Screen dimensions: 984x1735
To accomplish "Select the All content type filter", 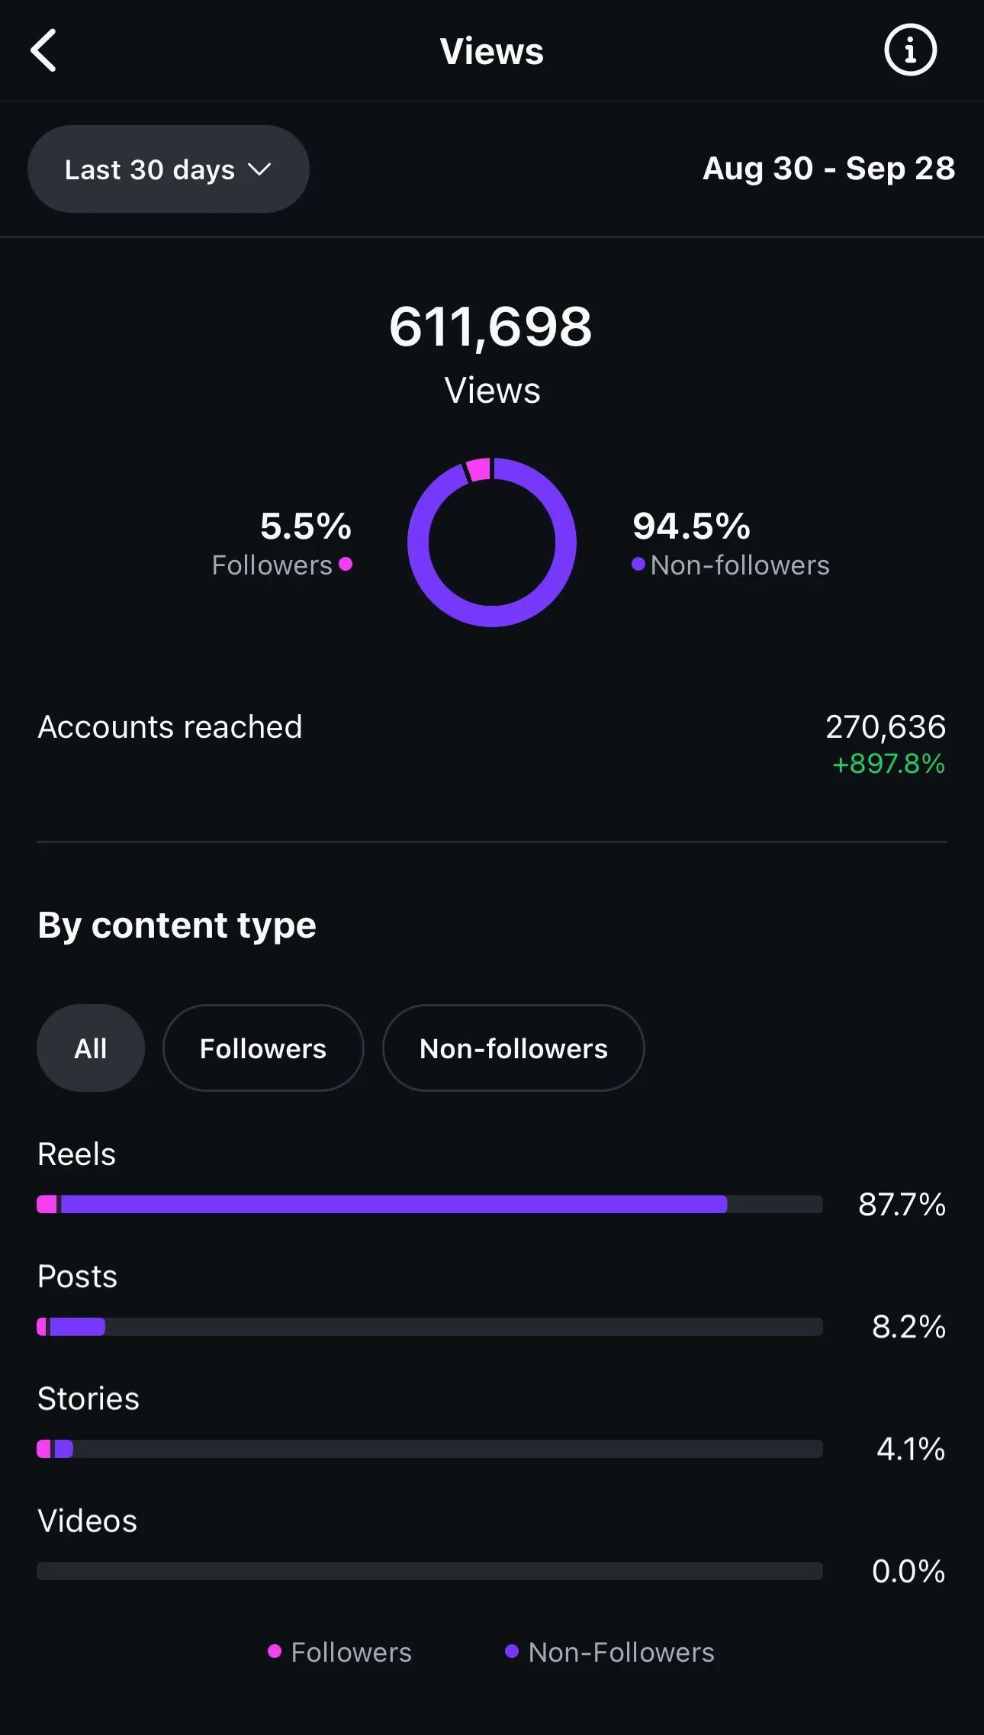I will pos(90,1048).
